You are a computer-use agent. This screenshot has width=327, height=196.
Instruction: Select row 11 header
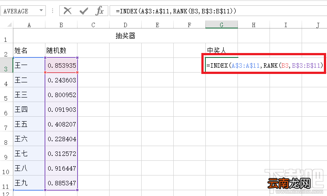pos(6,183)
